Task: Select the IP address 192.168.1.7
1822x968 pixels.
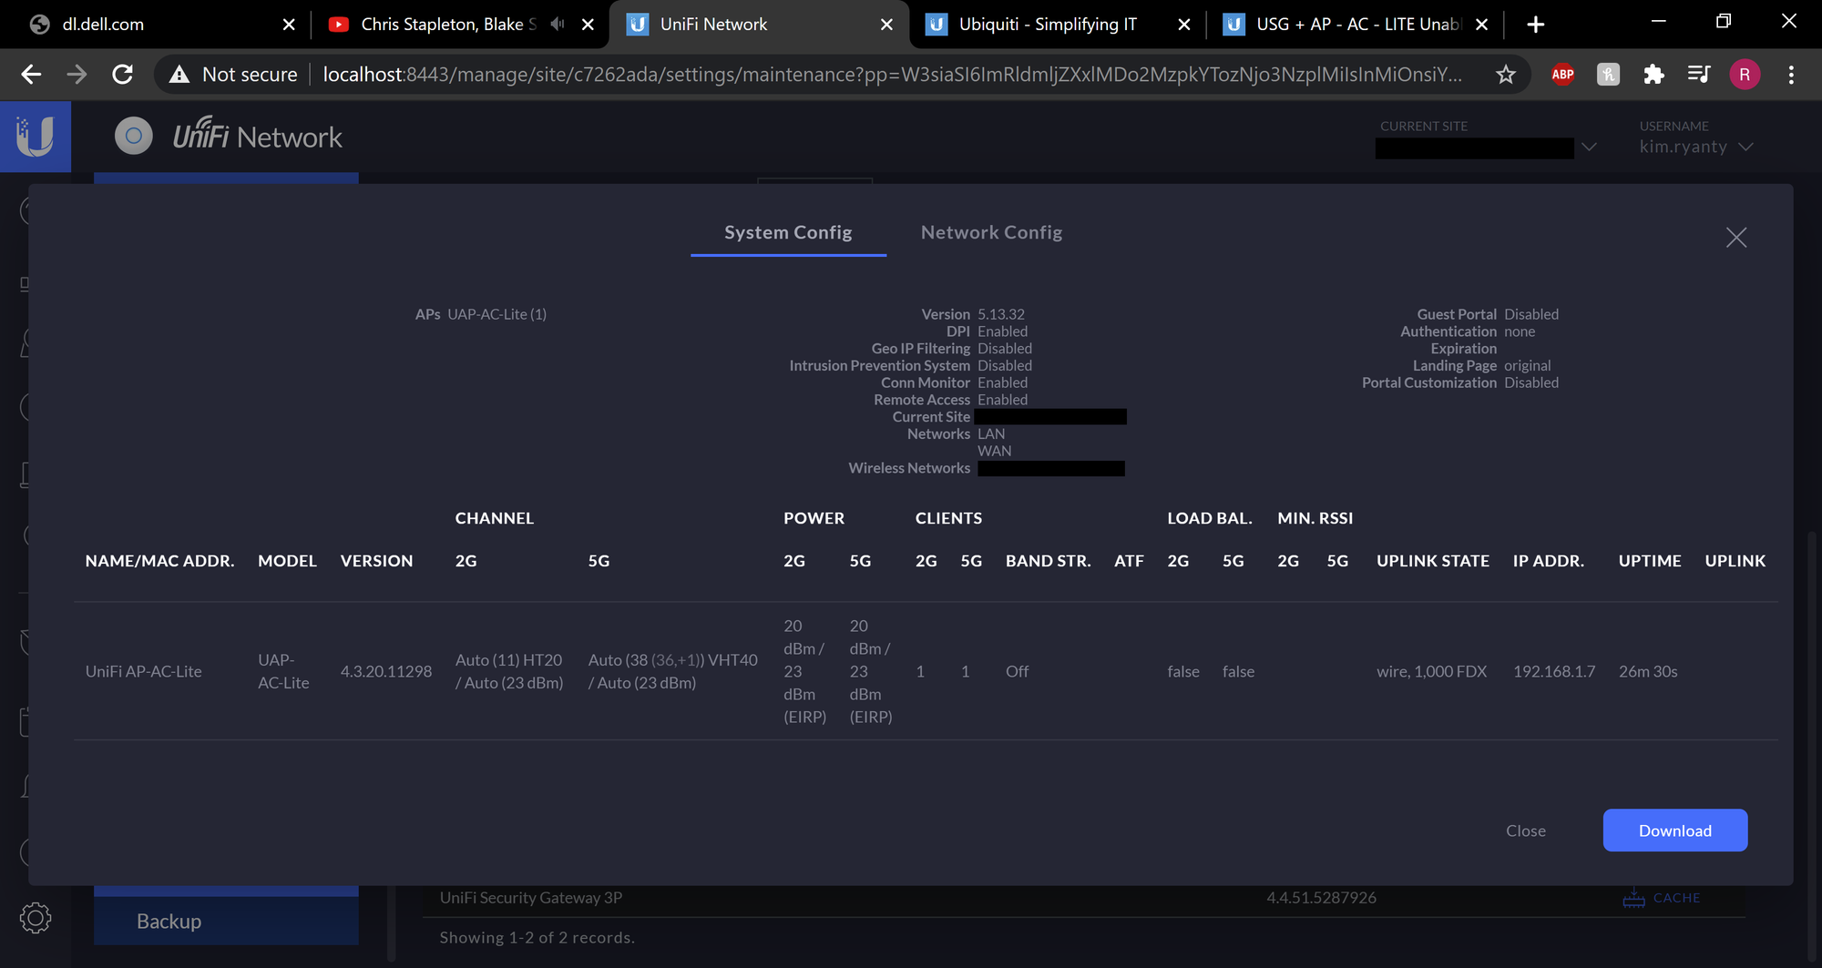Action: [x=1554, y=671]
